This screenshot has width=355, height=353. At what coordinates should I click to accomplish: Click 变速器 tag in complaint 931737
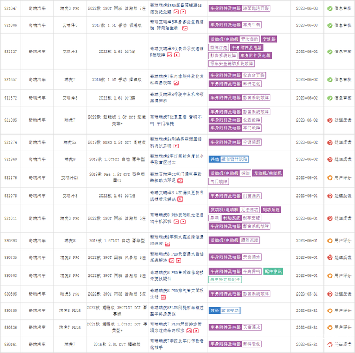[269, 40]
